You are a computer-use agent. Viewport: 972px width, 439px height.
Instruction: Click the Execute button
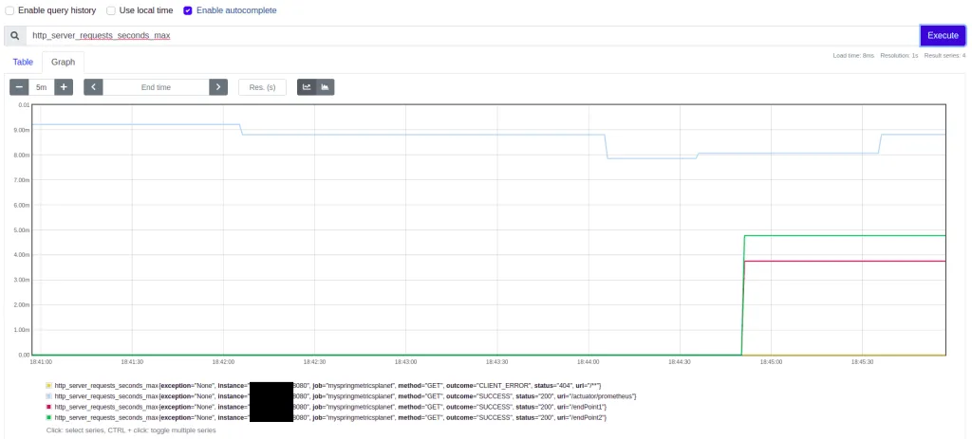(943, 36)
